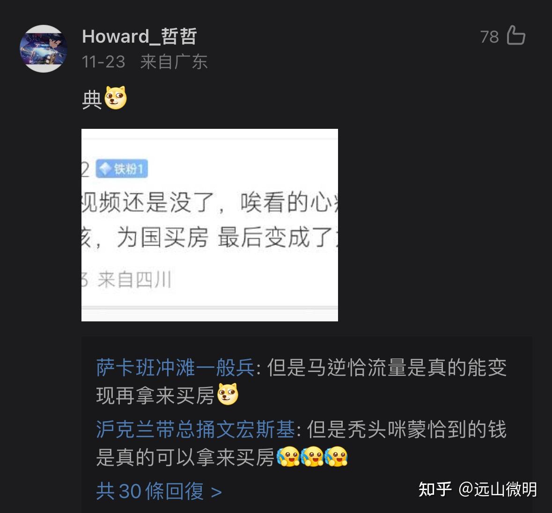
Task: Open the attached comment screenshot image
Action: [x=209, y=225]
